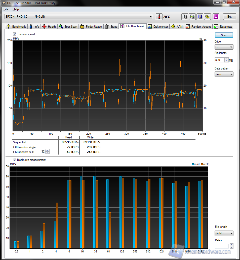Go to the Disk monitor tab

[158, 26]
